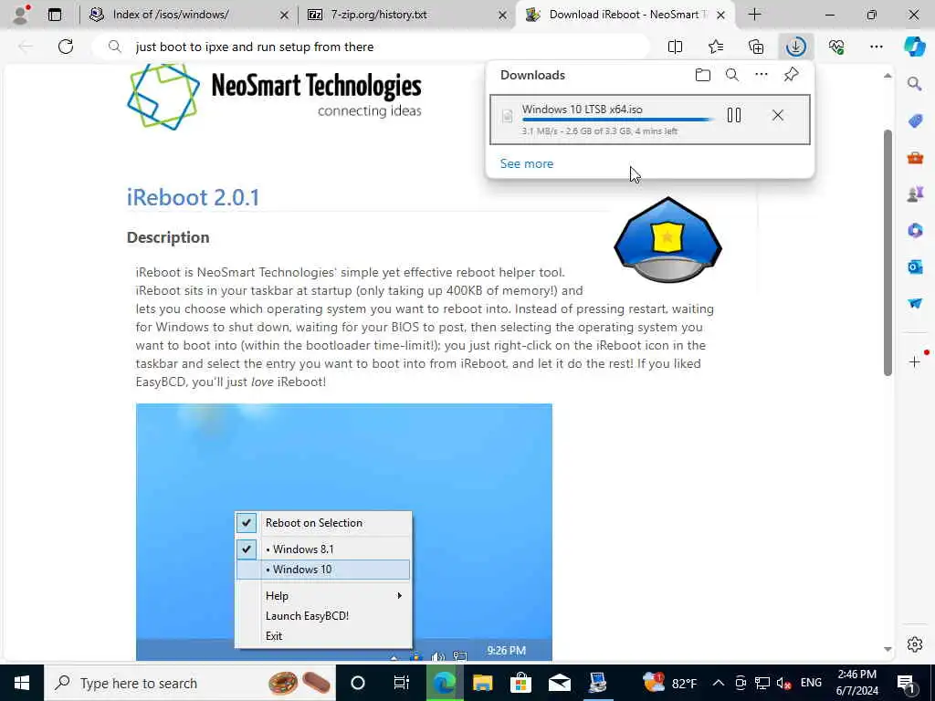935x701 pixels.
Task: Open the notification center icon
Action: (x=907, y=683)
